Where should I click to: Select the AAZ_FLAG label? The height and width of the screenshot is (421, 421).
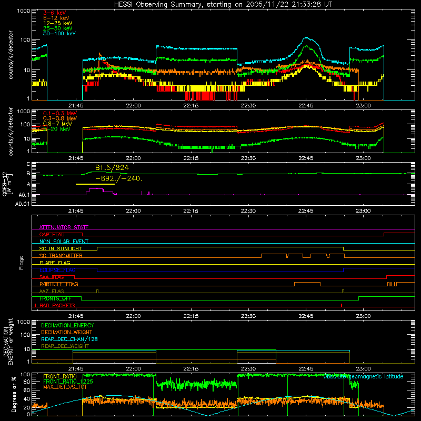[52, 291]
